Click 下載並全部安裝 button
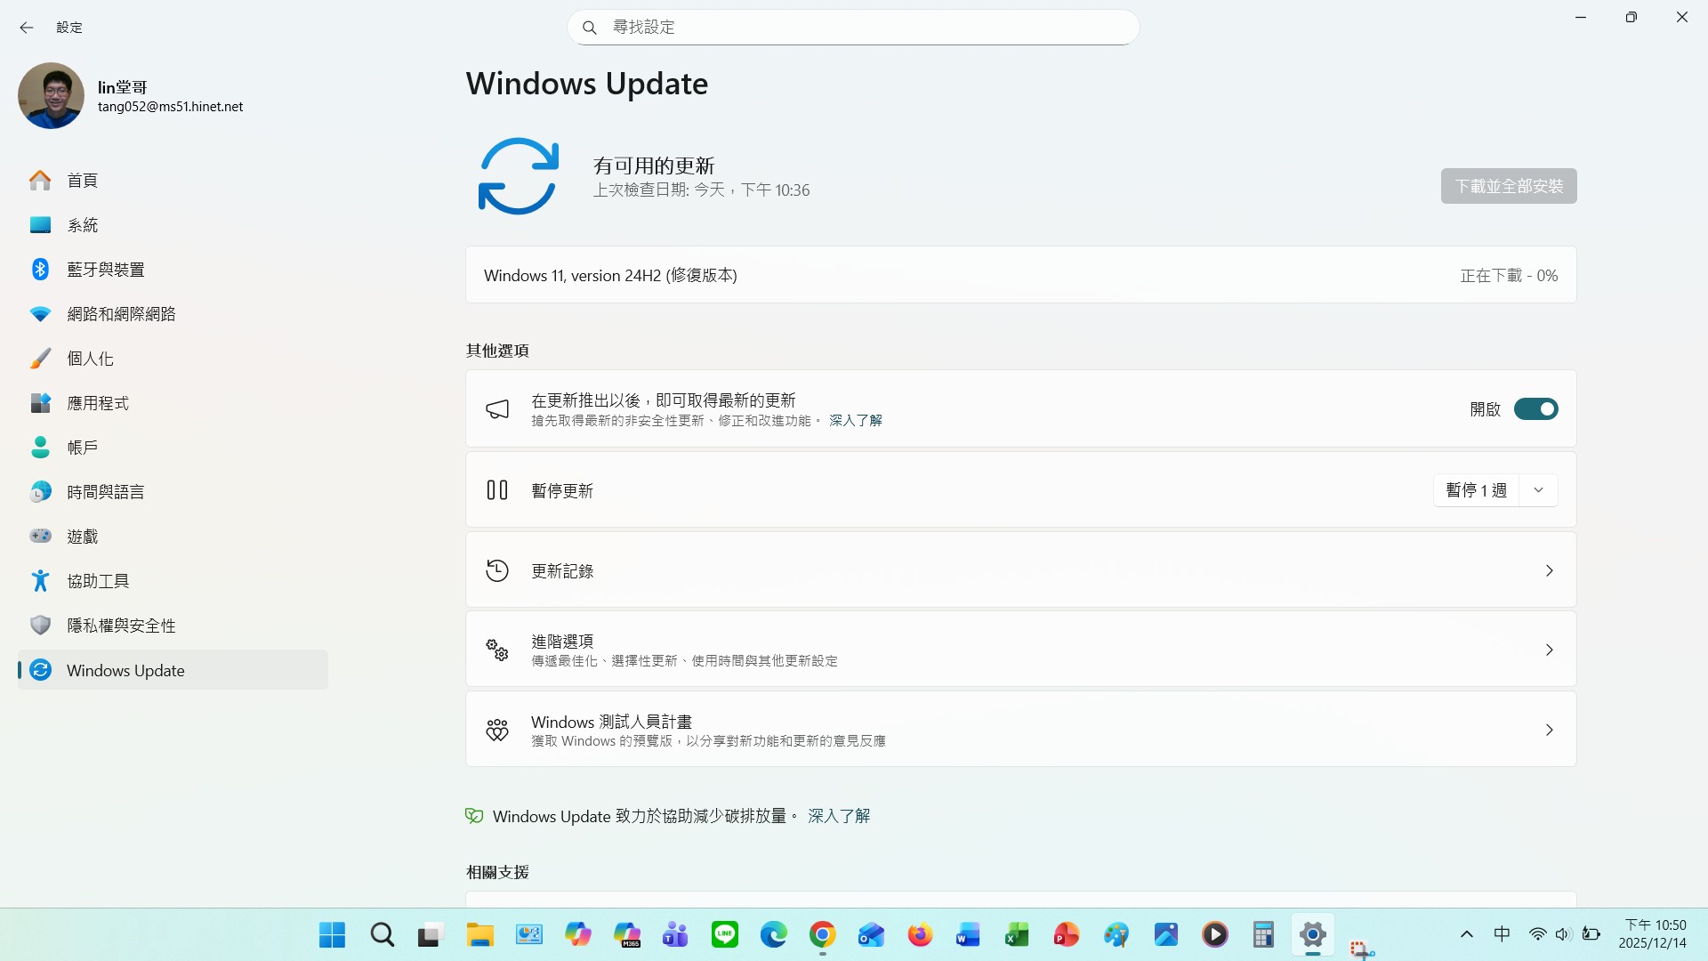 click(1508, 186)
